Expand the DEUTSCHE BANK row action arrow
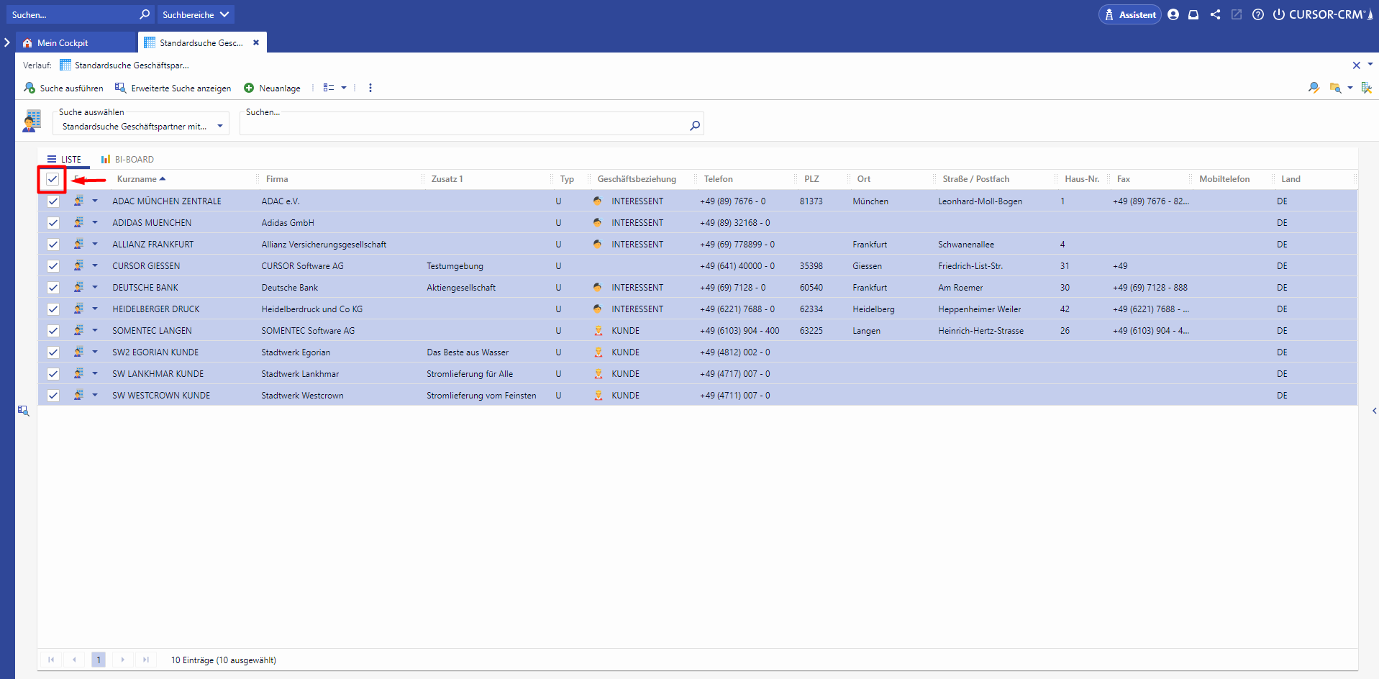The height and width of the screenshot is (679, 1379). coord(95,287)
